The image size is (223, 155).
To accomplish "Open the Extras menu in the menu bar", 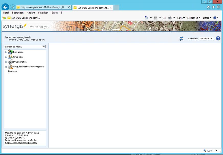I will coord(54,13).
